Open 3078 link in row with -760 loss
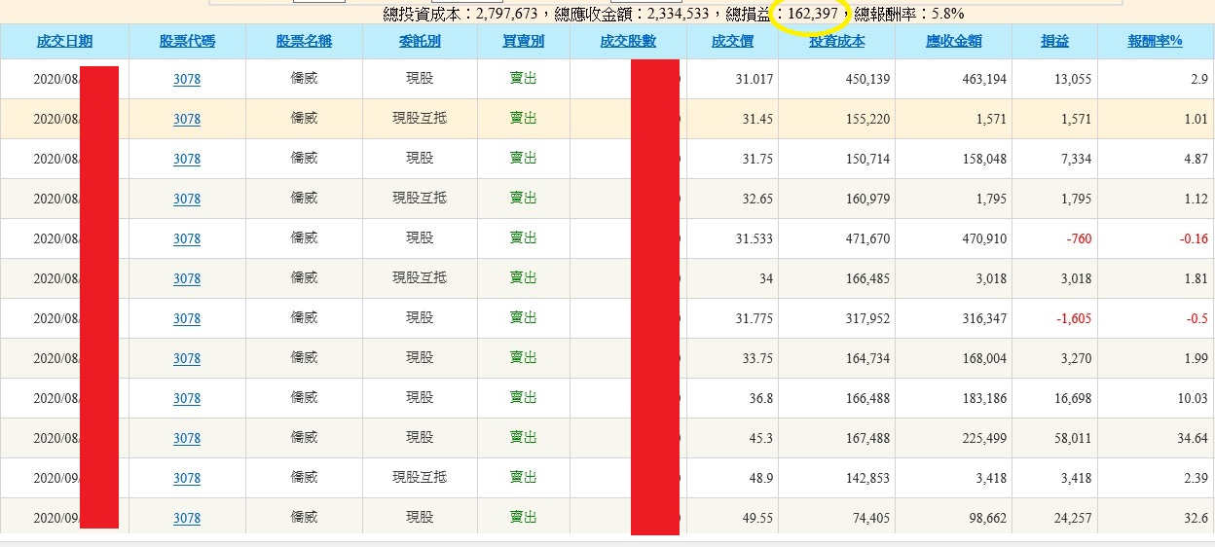 tap(187, 239)
